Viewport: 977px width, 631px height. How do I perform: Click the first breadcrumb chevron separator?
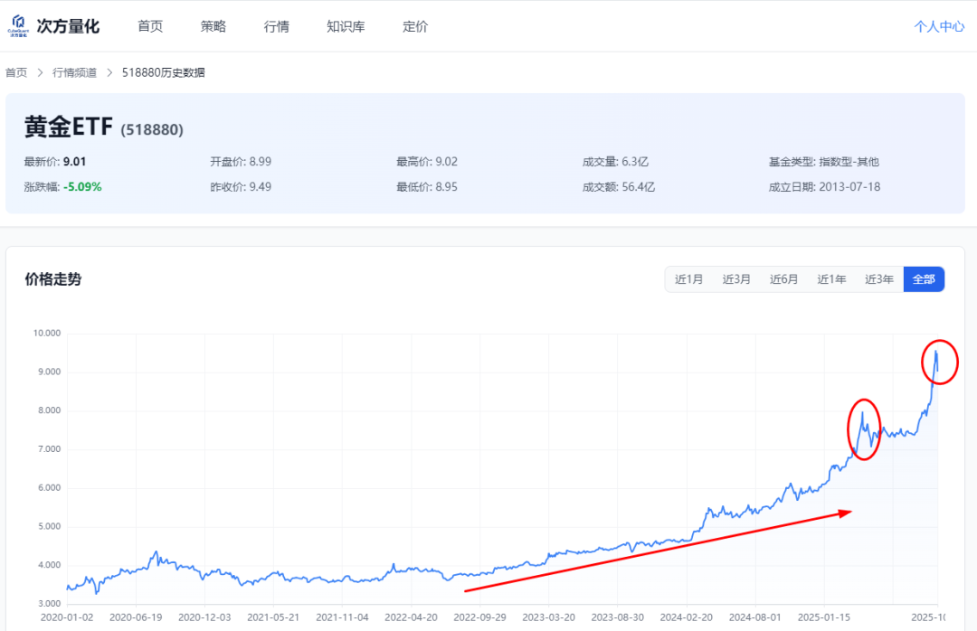click(40, 72)
